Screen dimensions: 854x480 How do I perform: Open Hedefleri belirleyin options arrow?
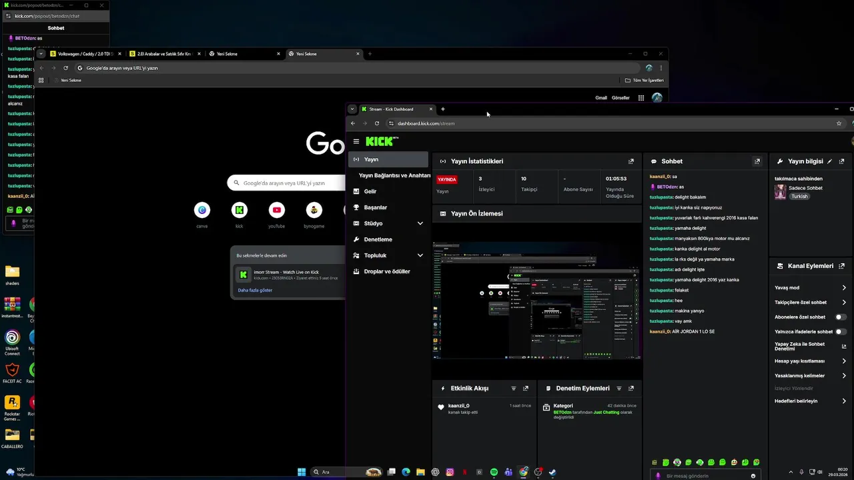(844, 401)
